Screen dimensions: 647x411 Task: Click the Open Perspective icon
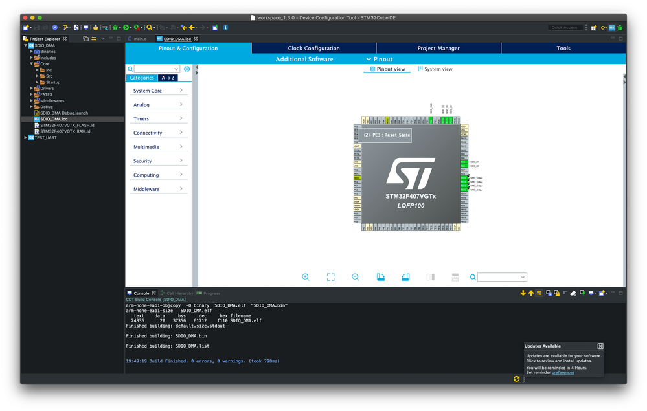point(593,28)
